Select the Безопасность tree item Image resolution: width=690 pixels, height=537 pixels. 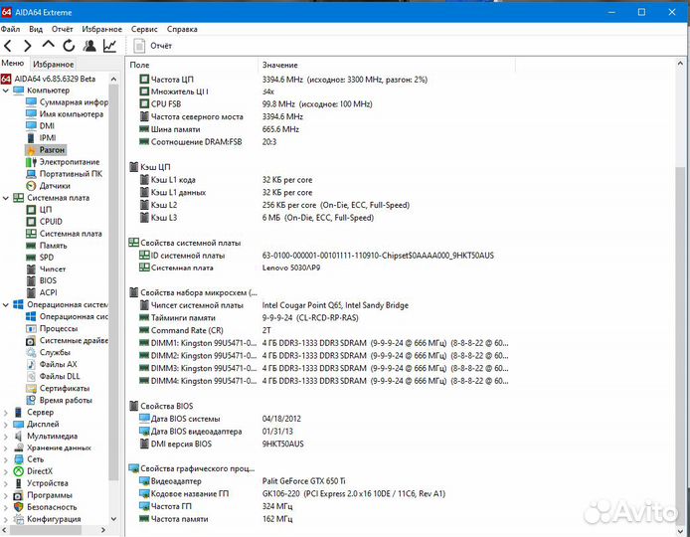tap(46, 507)
